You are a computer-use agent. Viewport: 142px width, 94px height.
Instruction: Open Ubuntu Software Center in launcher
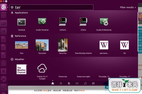[3, 63]
